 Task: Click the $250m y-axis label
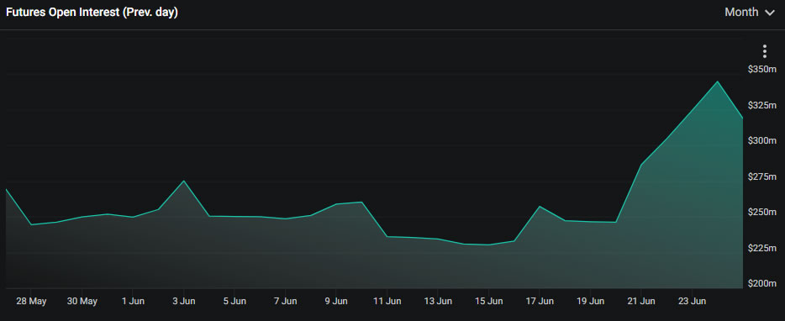pos(762,213)
